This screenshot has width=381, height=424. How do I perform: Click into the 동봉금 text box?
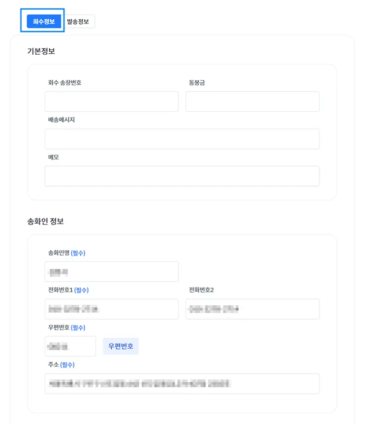pyautogui.click(x=253, y=101)
